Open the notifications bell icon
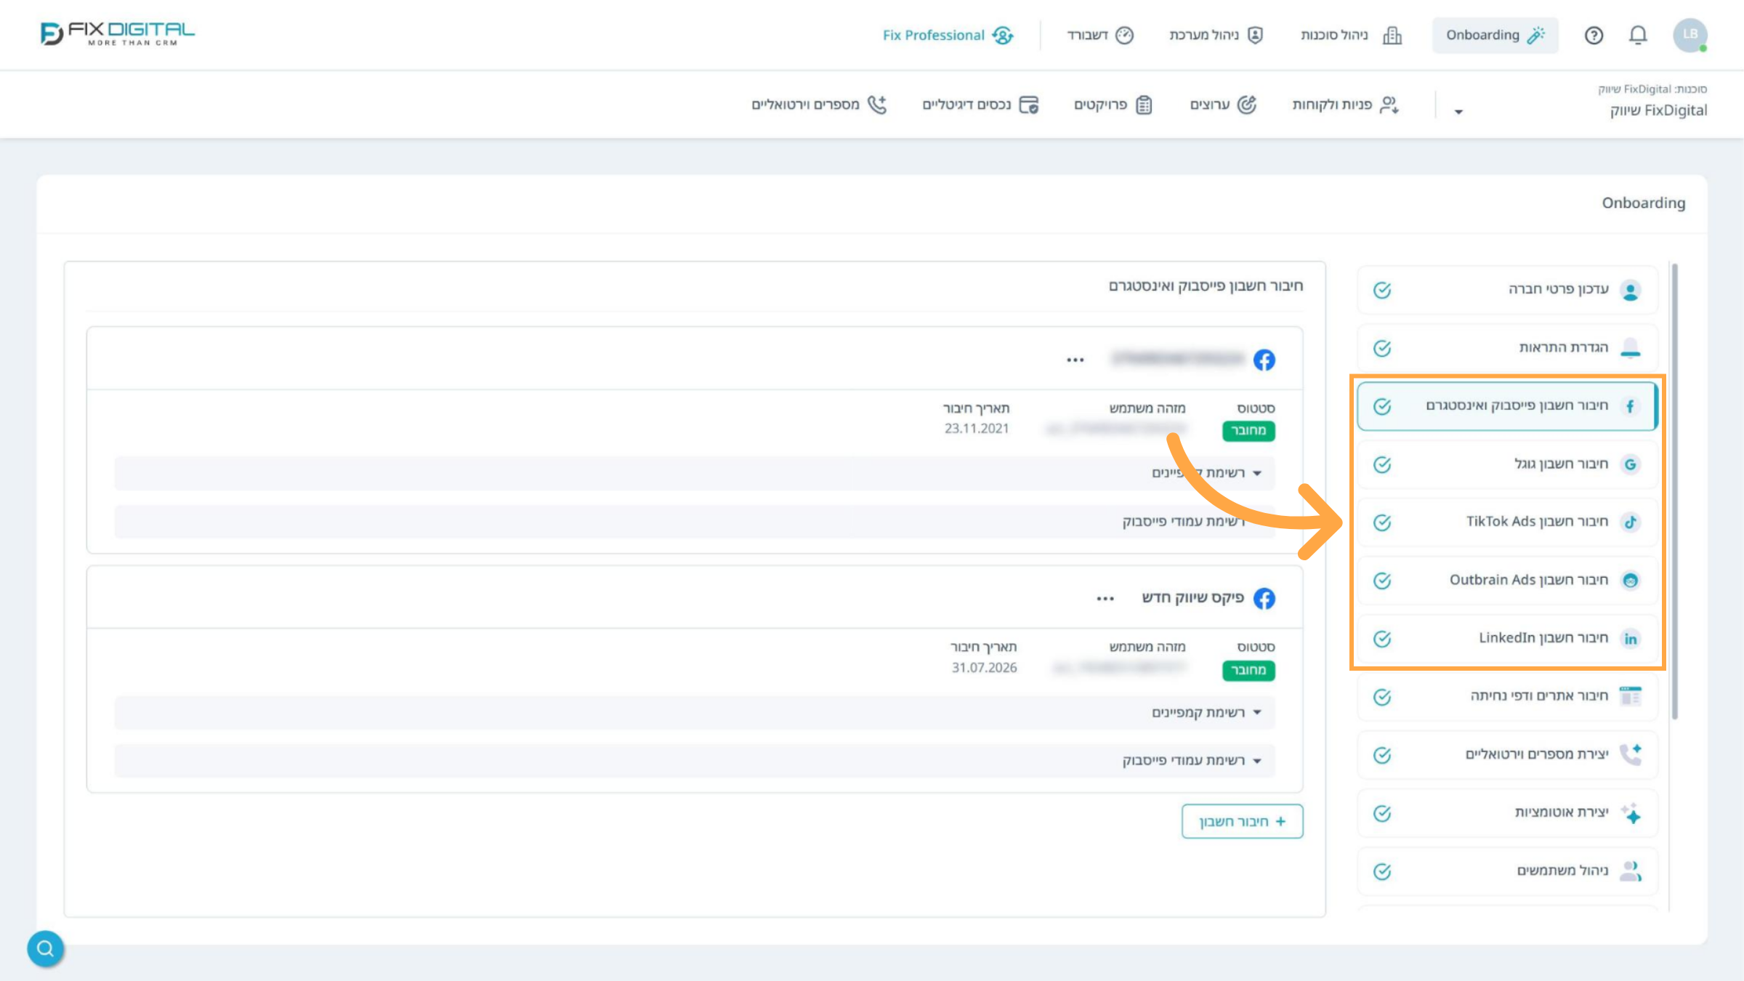 coord(1637,35)
